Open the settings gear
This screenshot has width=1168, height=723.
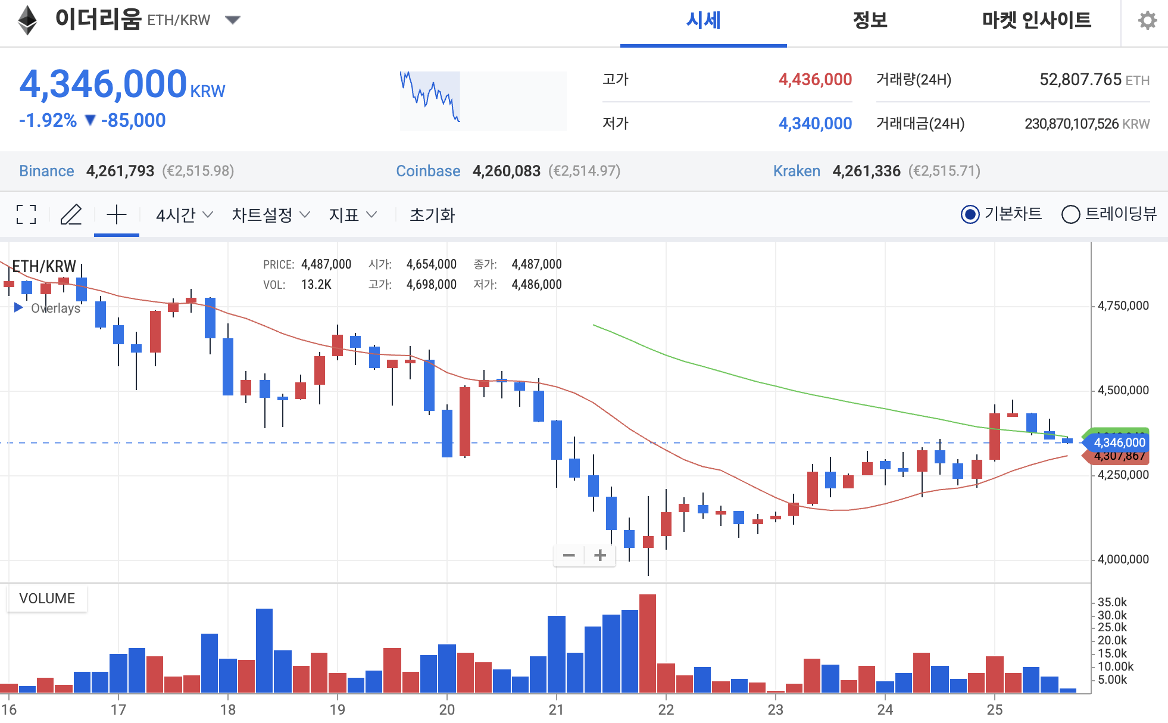coord(1147,20)
